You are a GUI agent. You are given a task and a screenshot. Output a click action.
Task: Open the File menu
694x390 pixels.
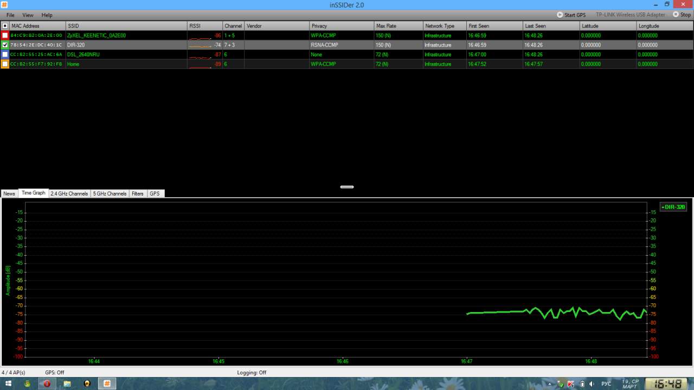click(10, 15)
